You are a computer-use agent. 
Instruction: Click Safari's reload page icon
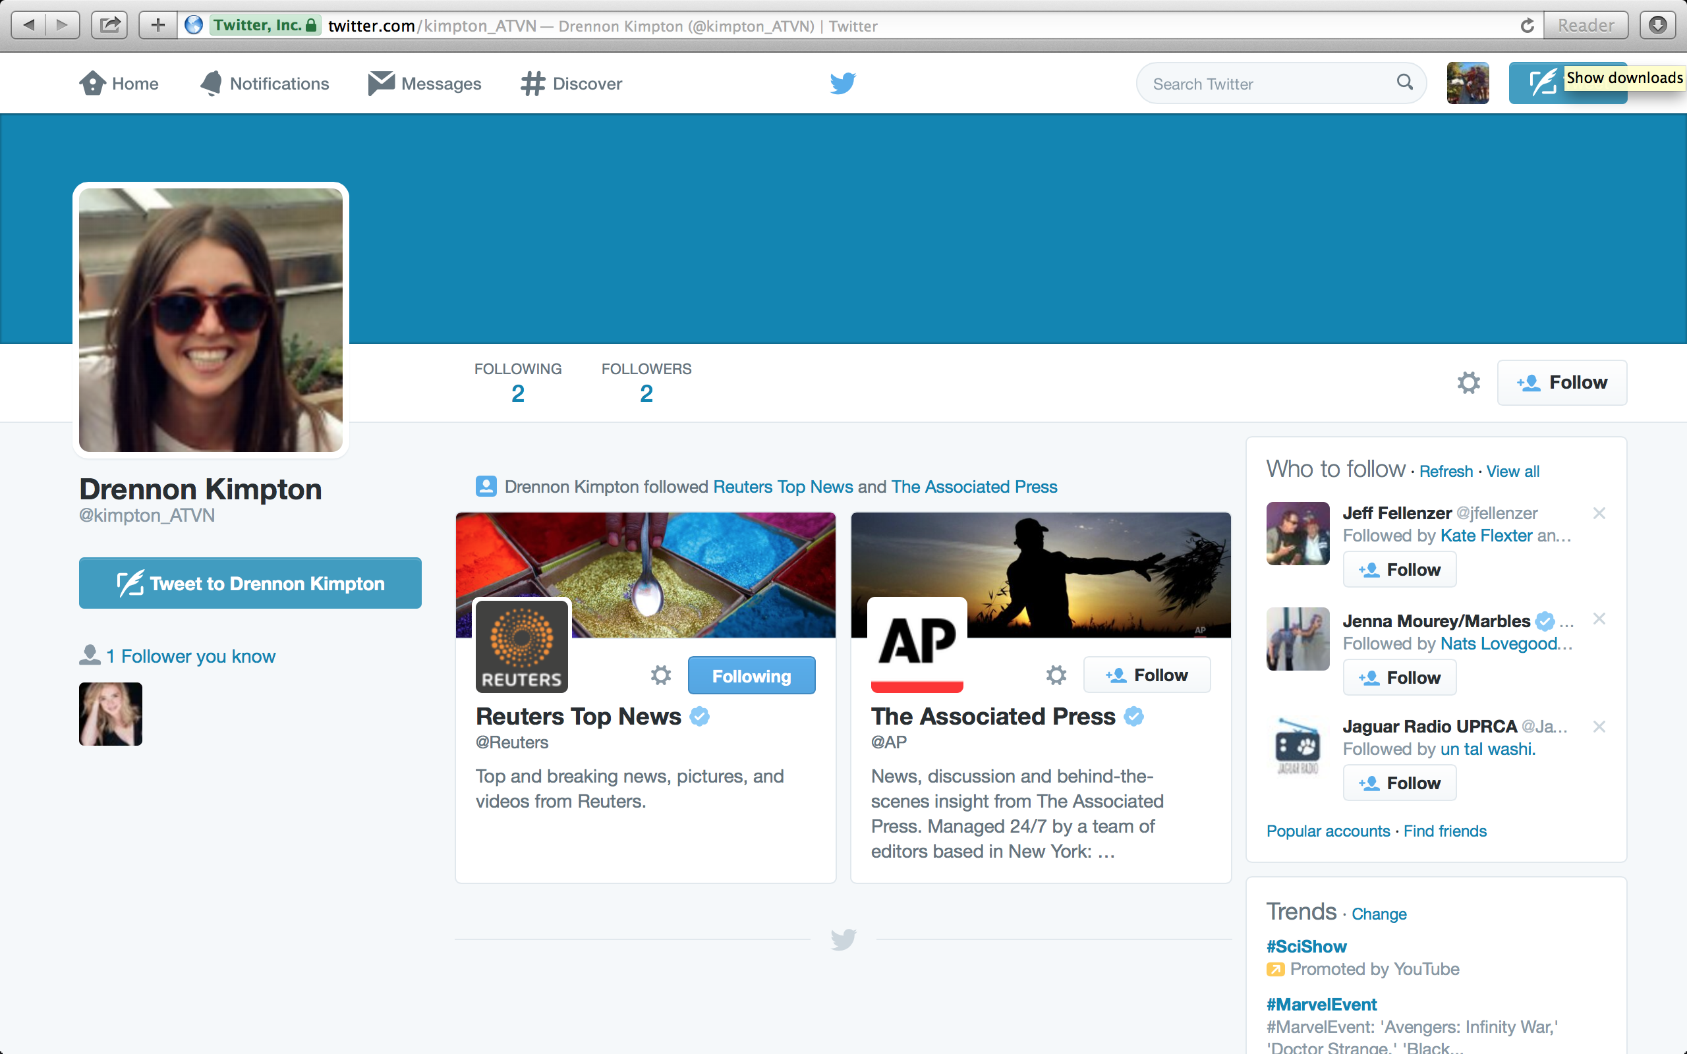[1527, 26]
